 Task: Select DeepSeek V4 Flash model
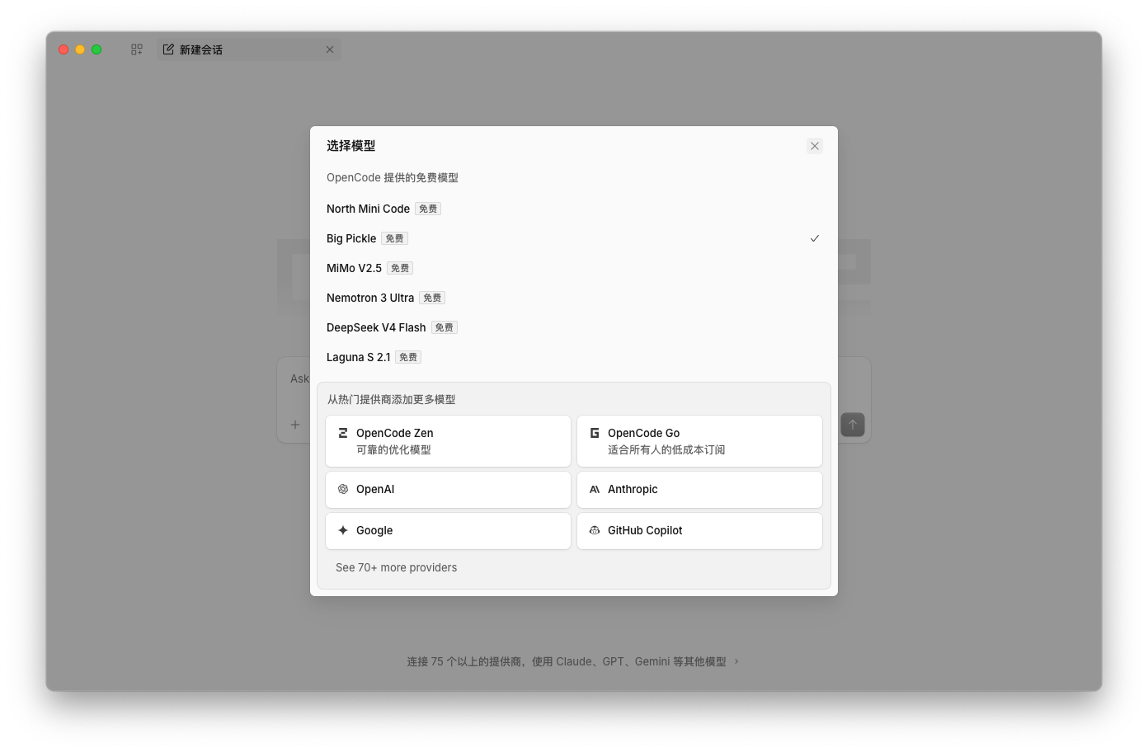(574, 327)
